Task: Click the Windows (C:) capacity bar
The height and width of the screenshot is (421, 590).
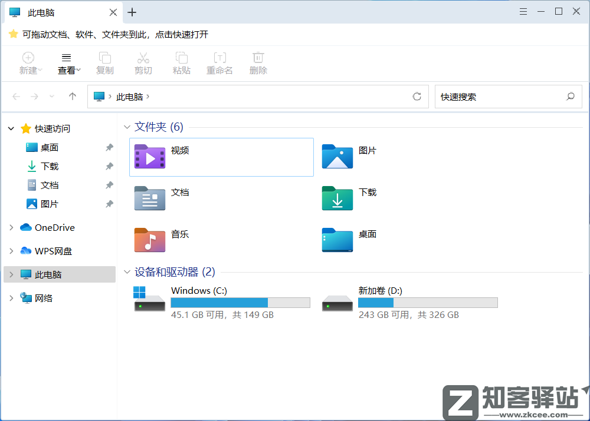Action: (x=240, y=302)
